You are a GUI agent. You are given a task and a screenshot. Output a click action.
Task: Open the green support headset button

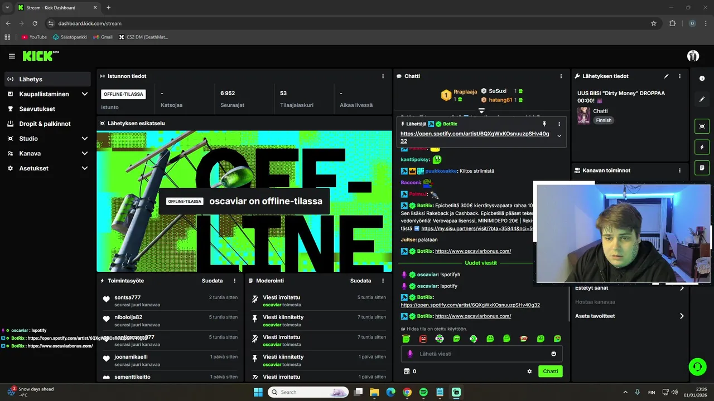(697, 366)
